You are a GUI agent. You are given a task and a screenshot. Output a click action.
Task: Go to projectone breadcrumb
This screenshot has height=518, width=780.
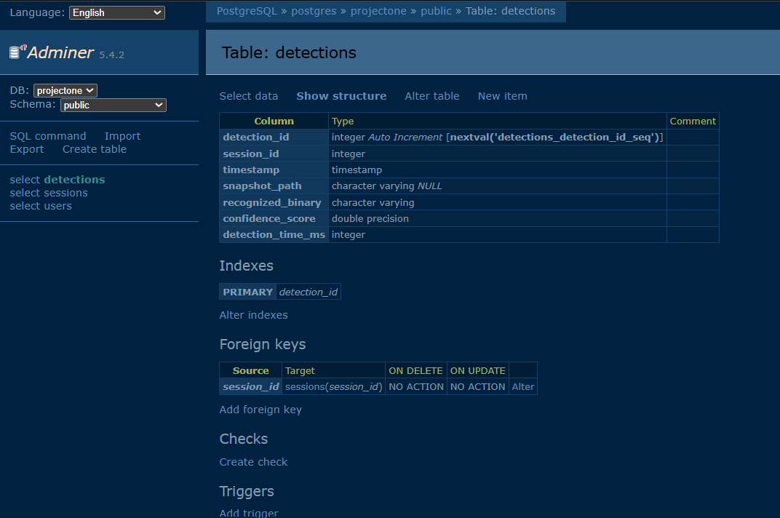[378, 11]
